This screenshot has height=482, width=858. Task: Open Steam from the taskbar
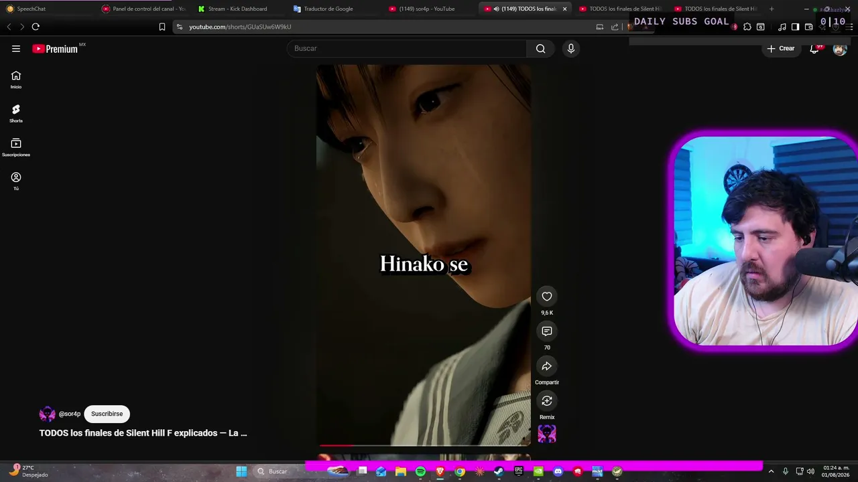tap(499, 471)
